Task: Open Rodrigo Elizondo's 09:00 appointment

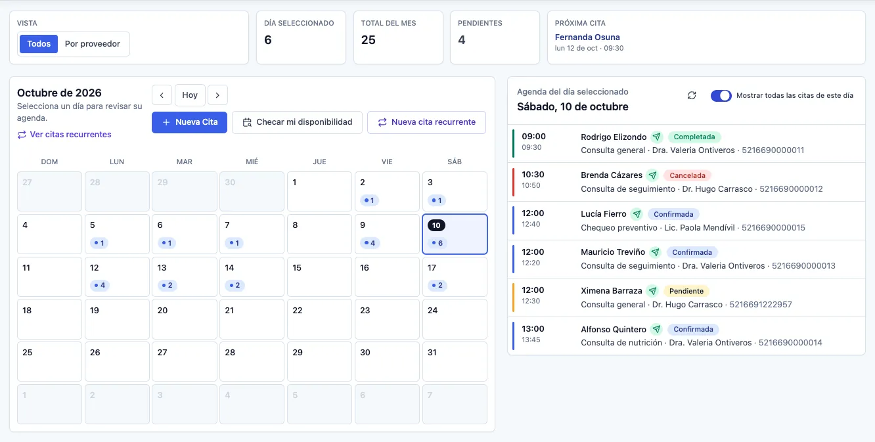Action: [686, 143]
